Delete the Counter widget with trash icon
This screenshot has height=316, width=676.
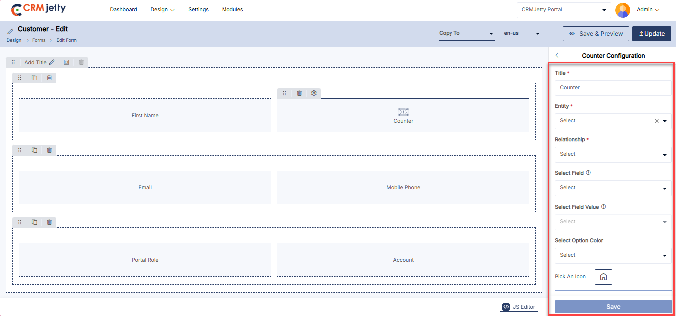click(x=299, y=93)
